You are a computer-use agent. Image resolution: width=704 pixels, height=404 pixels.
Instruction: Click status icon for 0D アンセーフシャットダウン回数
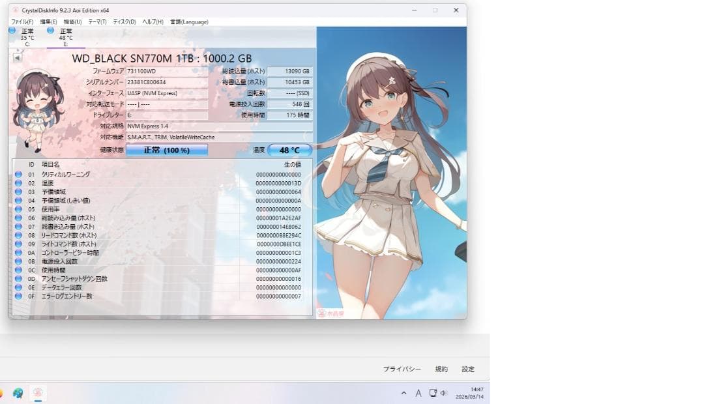click(18, 279)
